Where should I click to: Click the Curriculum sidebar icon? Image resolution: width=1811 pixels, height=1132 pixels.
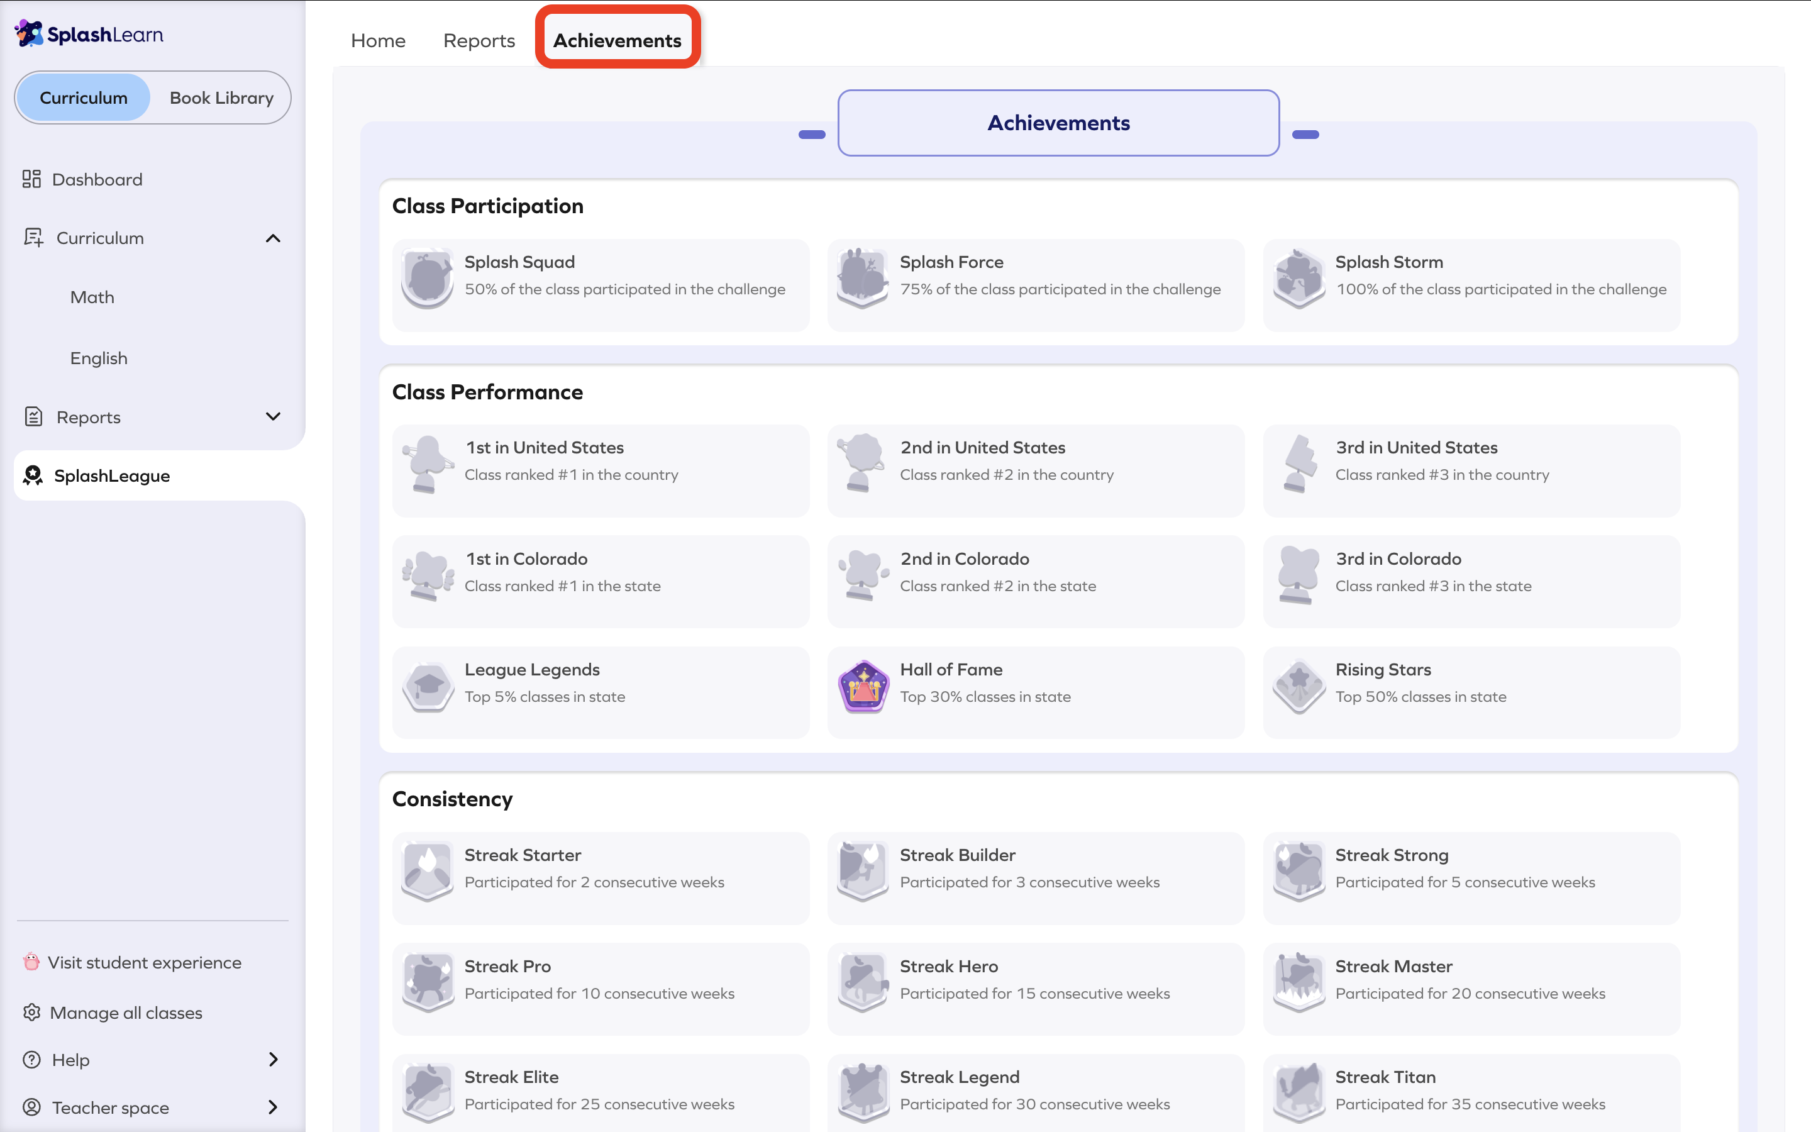(33, 237)
